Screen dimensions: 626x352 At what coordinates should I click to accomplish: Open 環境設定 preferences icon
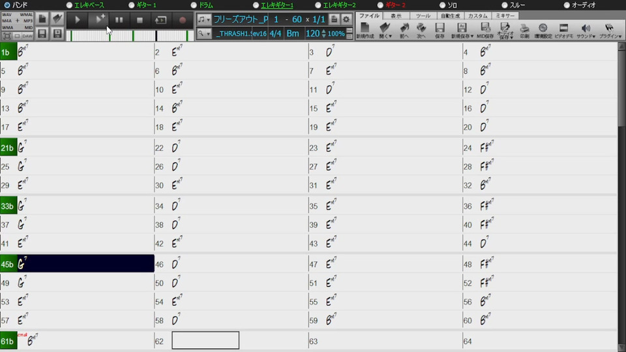(543, 31)
